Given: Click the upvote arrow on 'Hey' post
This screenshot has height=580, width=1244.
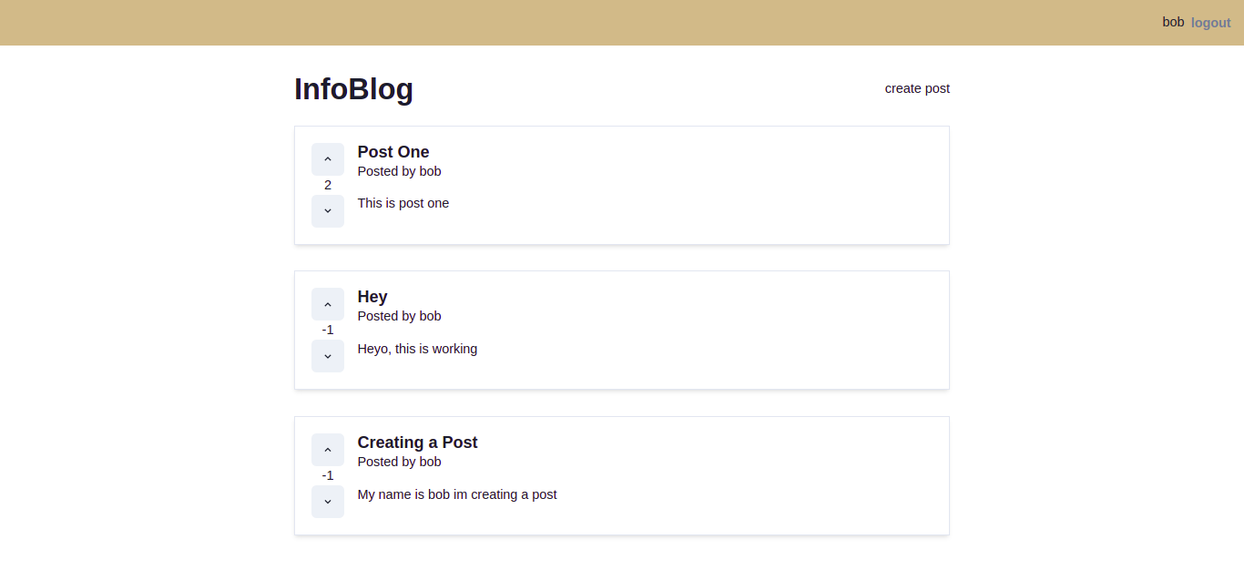Looking at the screenshot, I should [x=328, y=304].
